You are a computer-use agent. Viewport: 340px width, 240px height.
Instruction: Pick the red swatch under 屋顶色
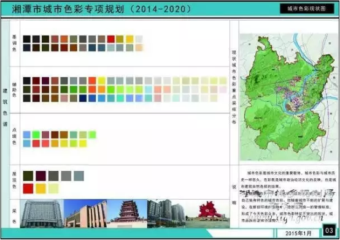point(28,189)
